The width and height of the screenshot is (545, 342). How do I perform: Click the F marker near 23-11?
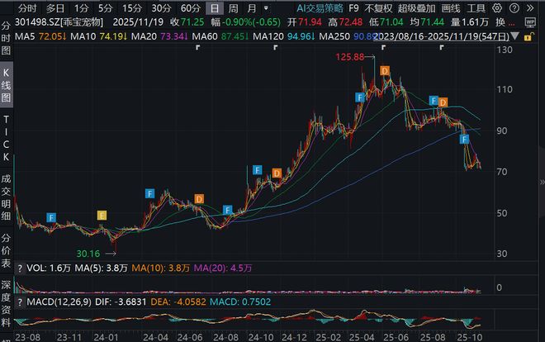point(51,217)
